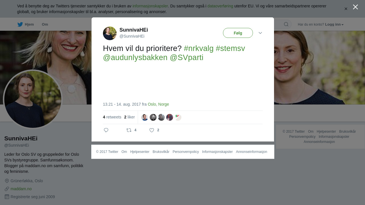This screenshot has height=205, width=365.
Task: Open the #nrkvalg hashtag link
Action: [199, 48]
